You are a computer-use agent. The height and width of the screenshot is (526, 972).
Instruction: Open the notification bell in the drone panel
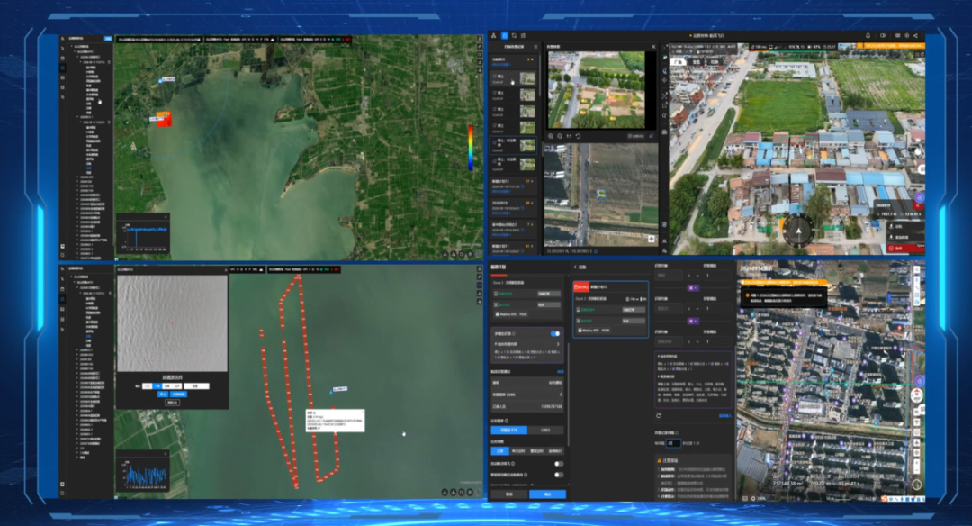(x=868, y=36)
